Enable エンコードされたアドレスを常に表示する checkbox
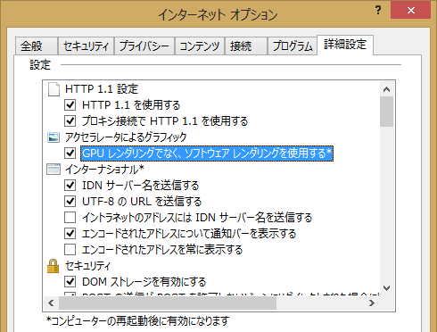 tap(70, 249)
